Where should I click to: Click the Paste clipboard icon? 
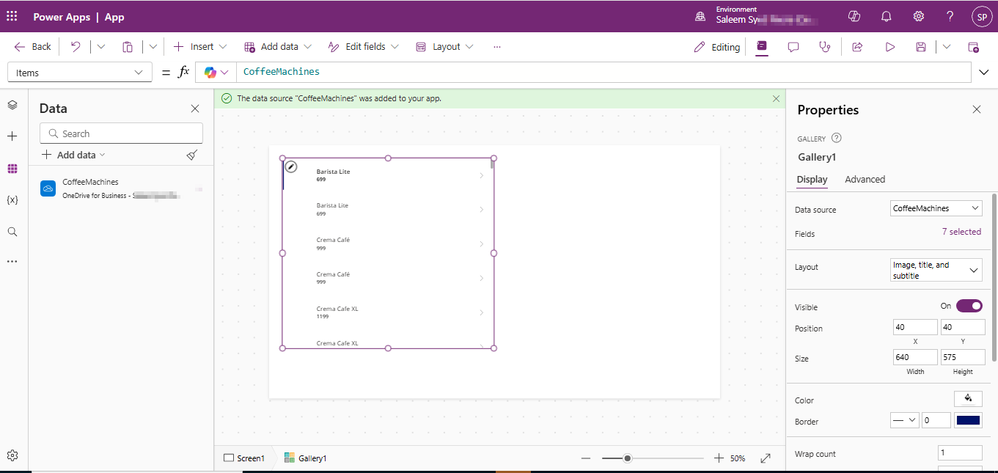128,46
